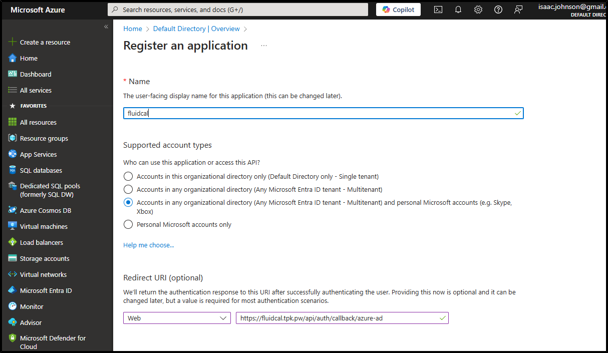Click the SQL databases icon
The height and width of the screenshot is (353, 608).
[x=13, y=170]
